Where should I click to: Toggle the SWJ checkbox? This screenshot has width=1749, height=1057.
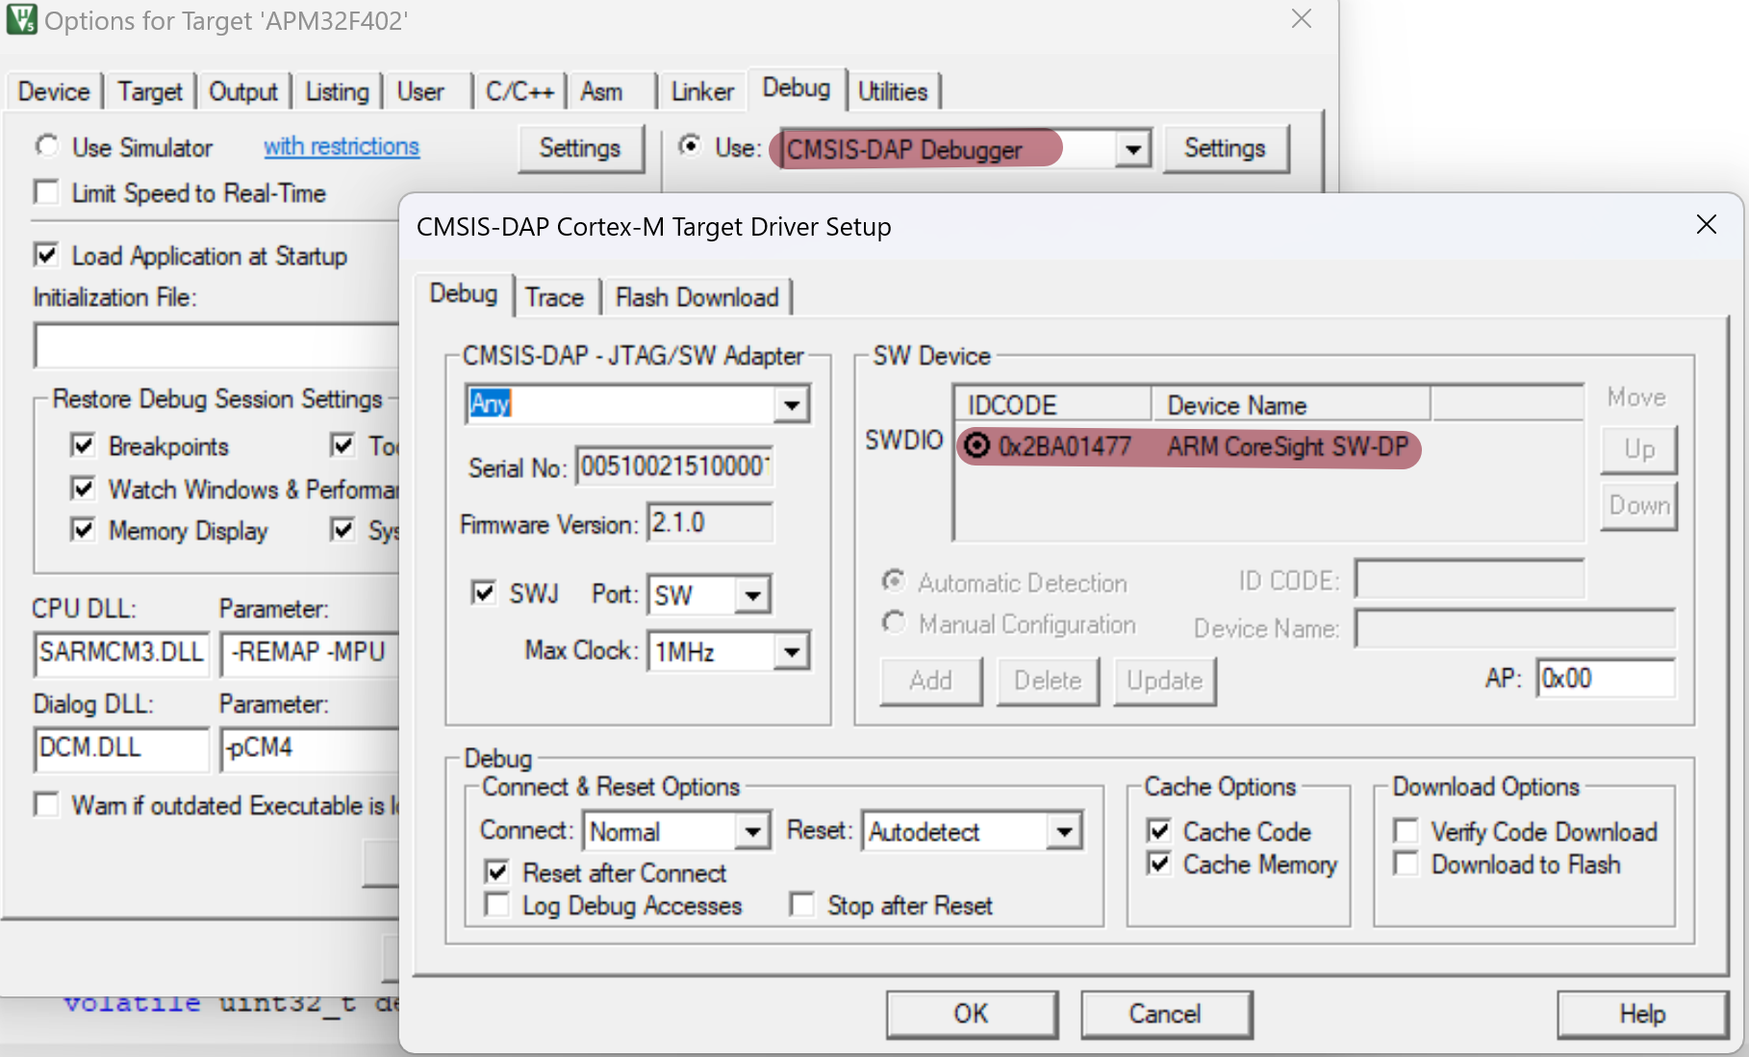pyautogui.click(x=484, y=592)
